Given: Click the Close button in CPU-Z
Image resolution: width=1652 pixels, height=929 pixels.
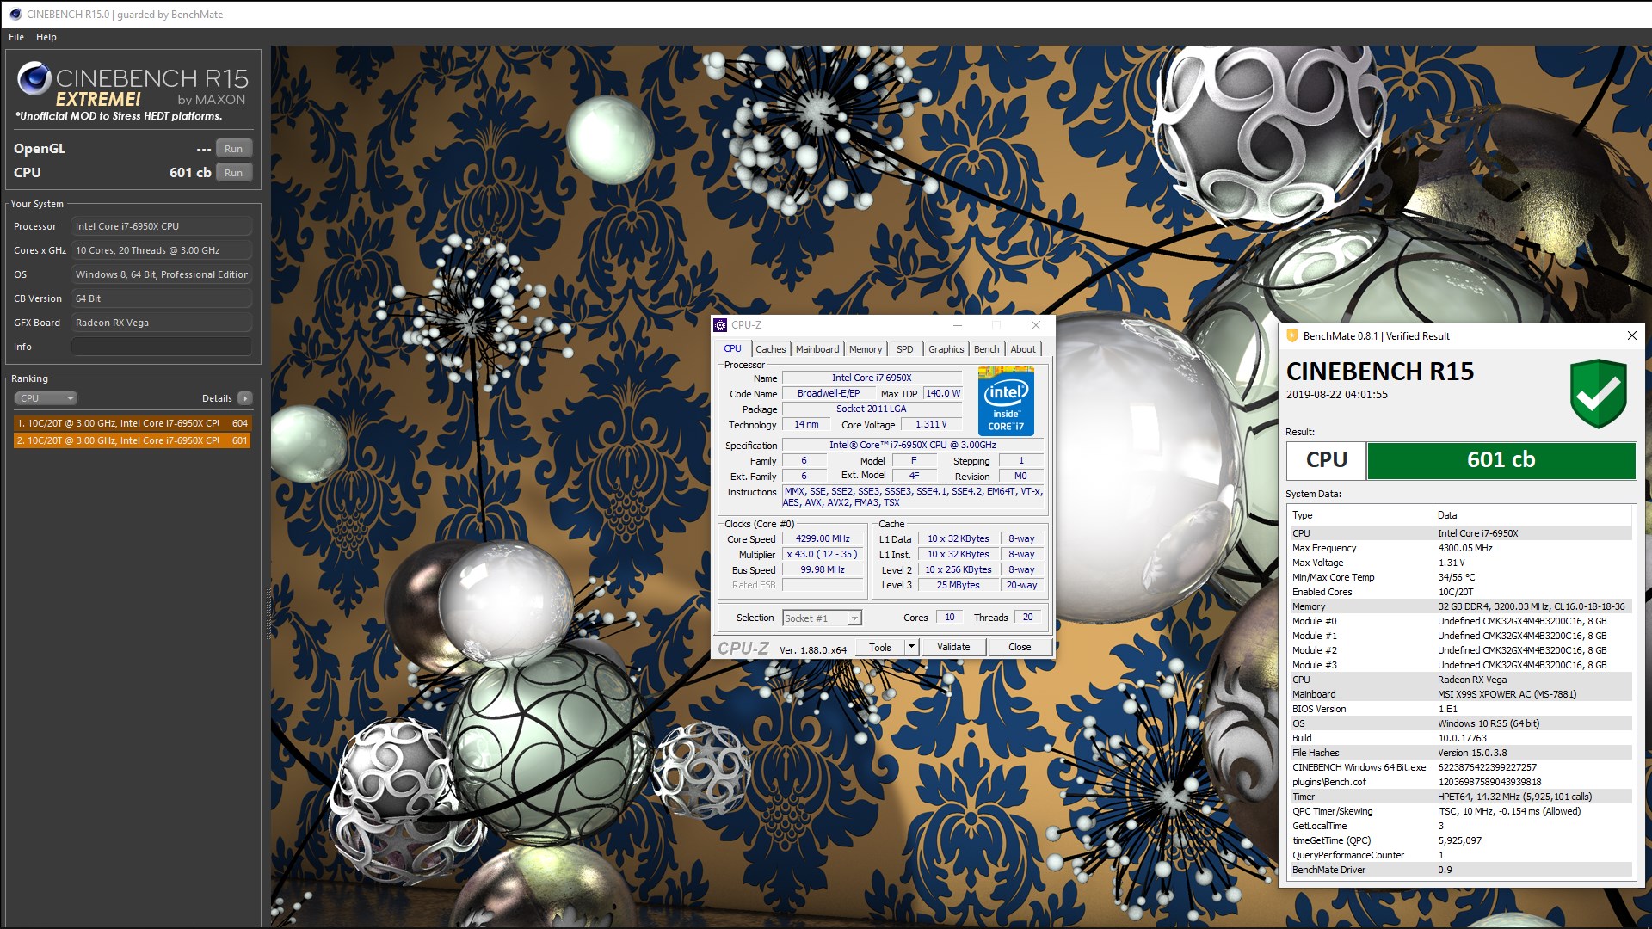Looking at the screenshot, I should tap(1020, 647).
